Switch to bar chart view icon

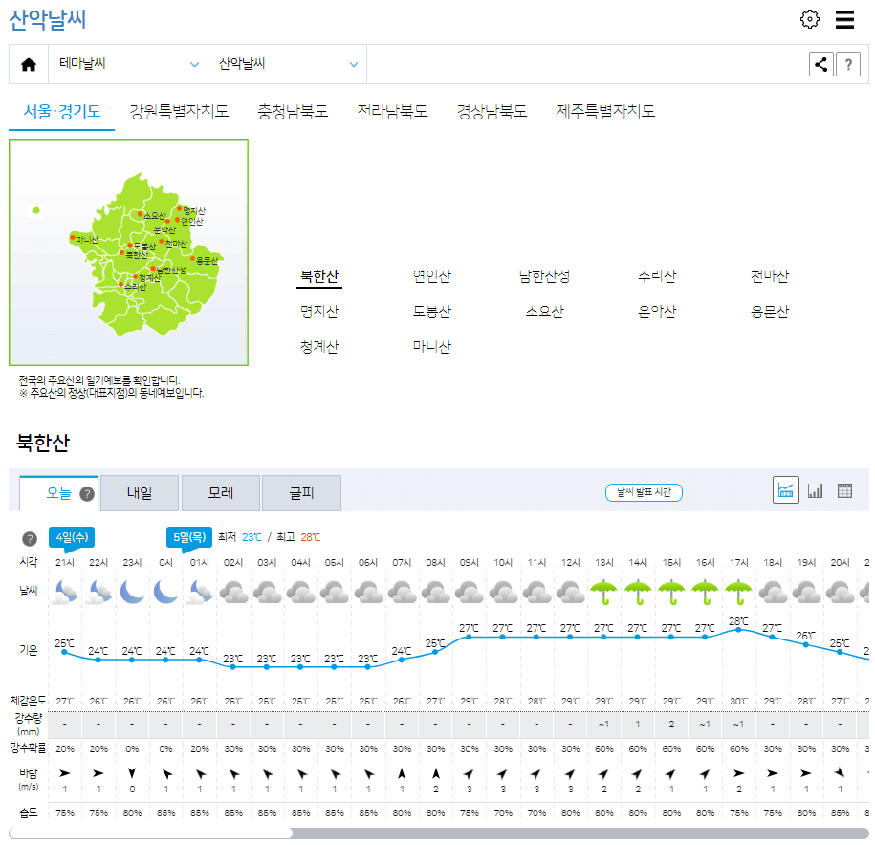[x=813, y=489]
